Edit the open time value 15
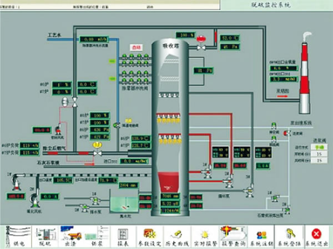The height and width of the screenshot is (249, 333). [319, 154]
